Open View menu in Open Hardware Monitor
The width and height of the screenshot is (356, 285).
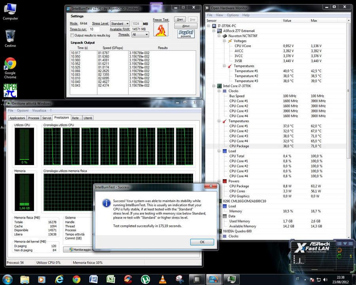coord(219,15)
